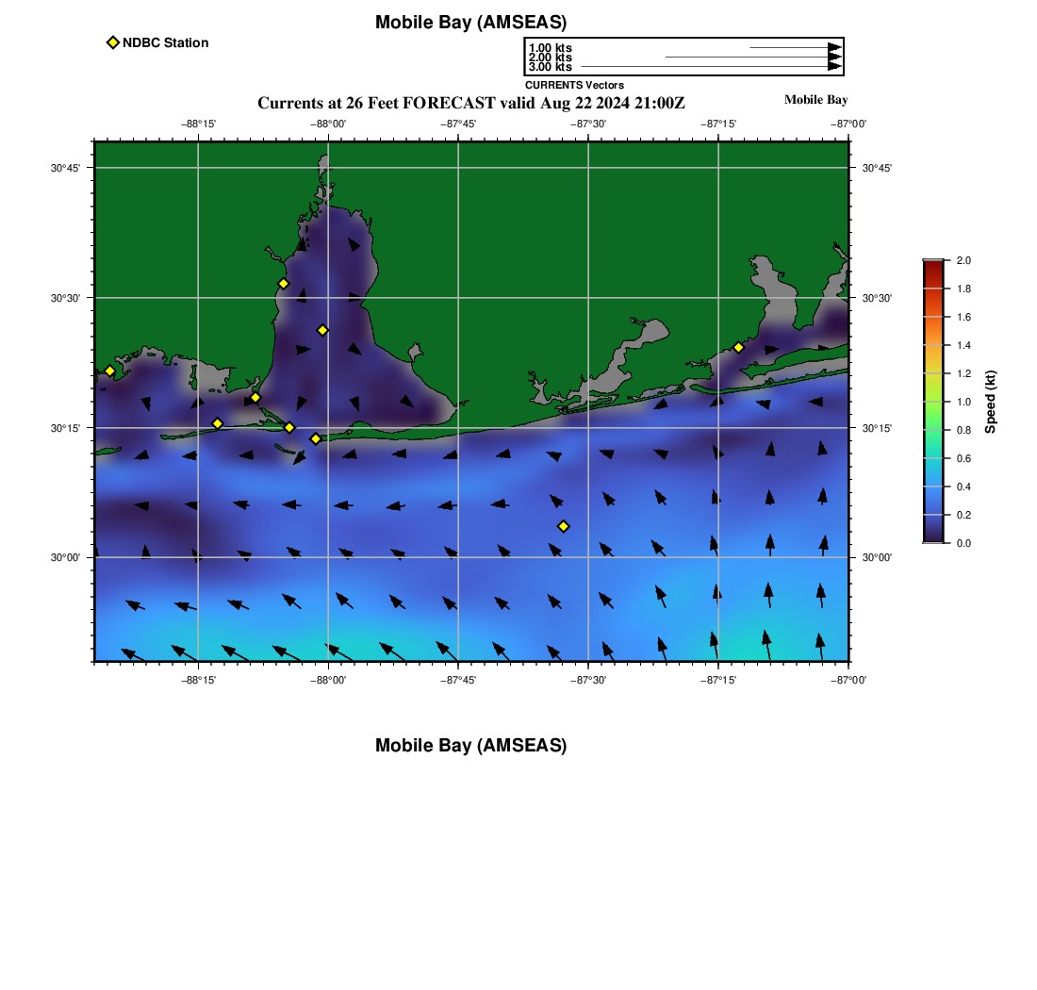
Task: Select the northernmost NDBC station marker on bay's west shore
Action: (283, 284)
